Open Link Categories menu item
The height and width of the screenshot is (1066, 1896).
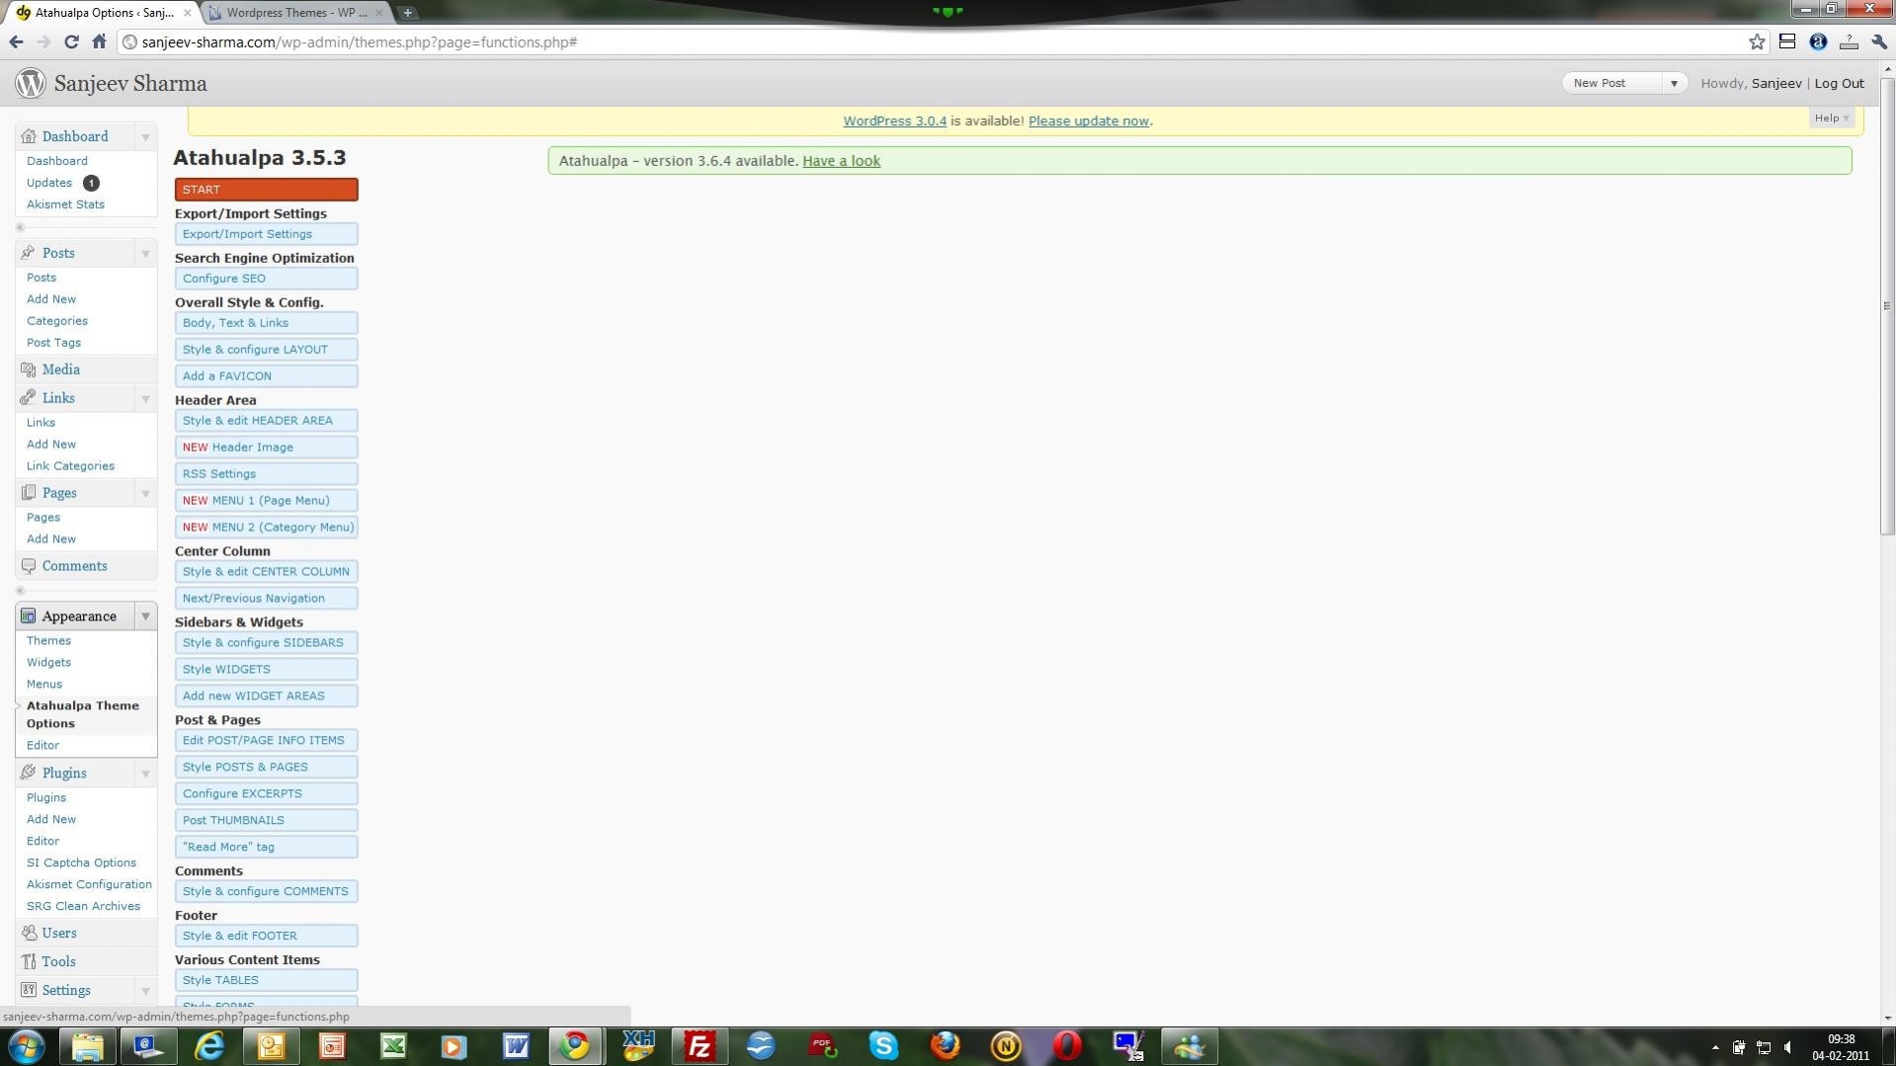70,465
